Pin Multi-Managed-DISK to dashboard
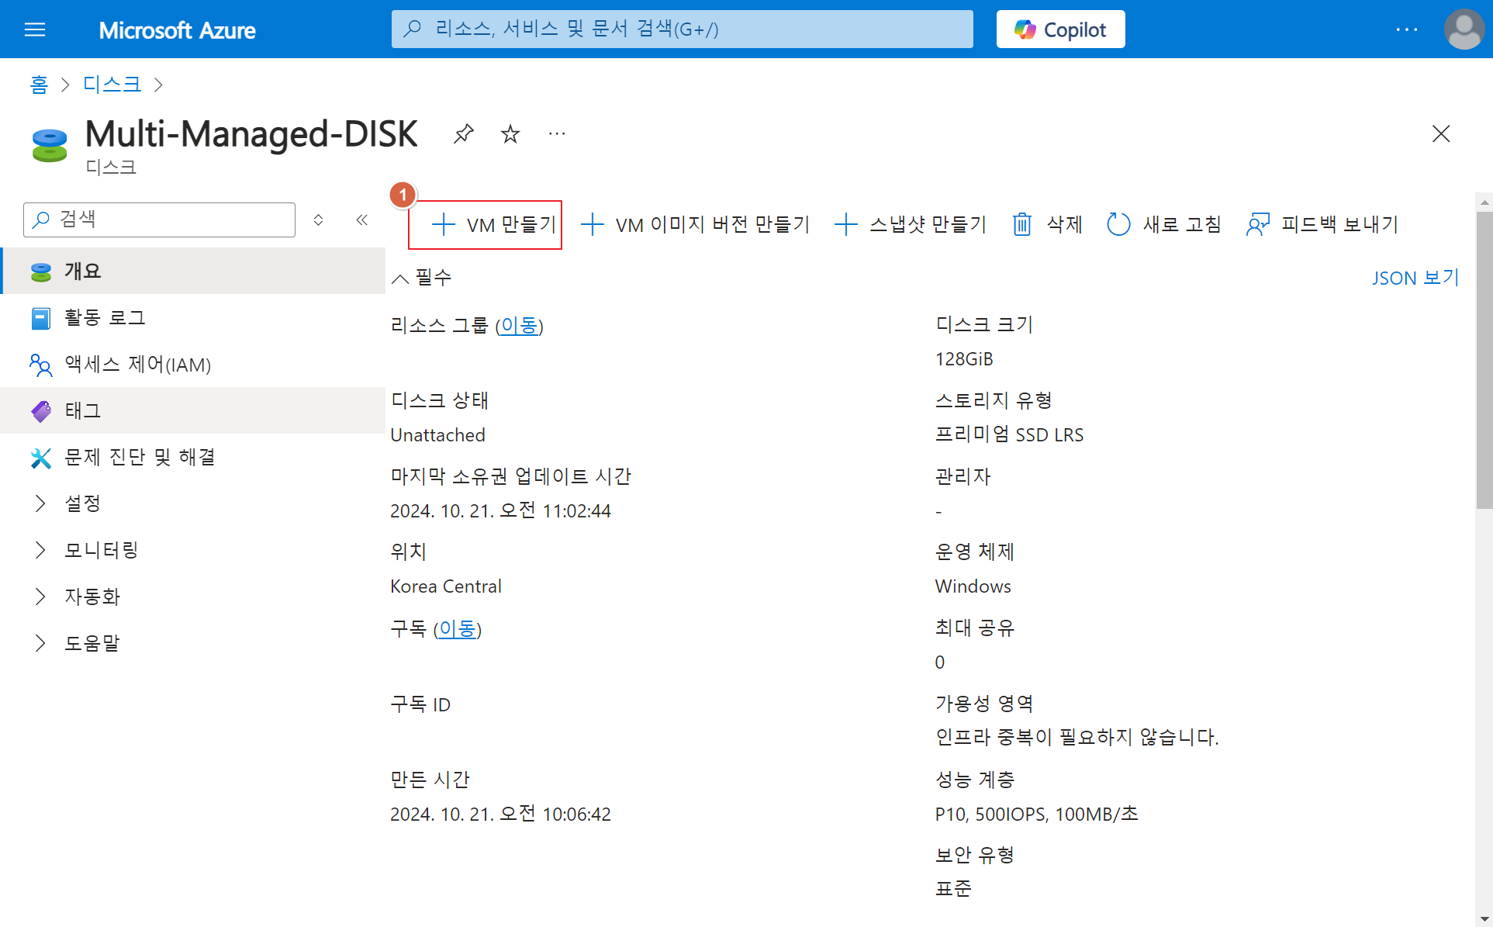 463,134
